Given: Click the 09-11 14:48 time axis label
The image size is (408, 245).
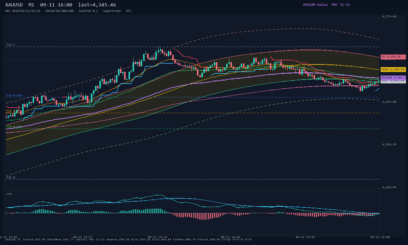Looking at the screenshot, I should coord(231,237).
